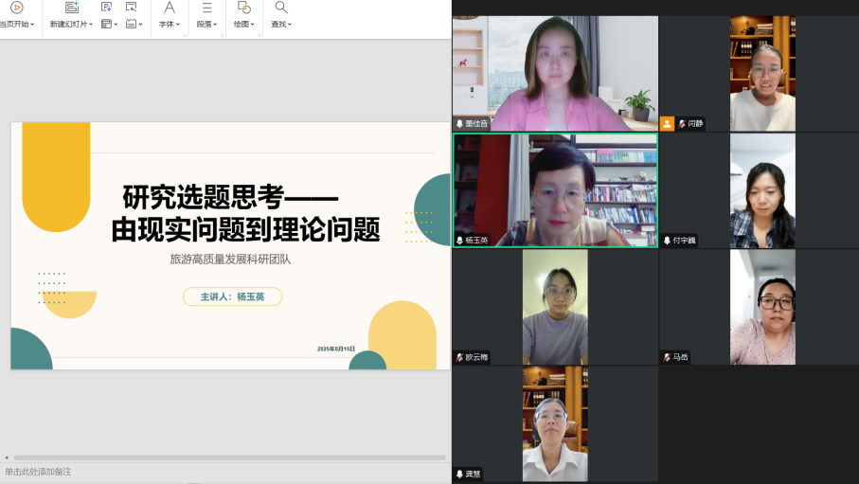Click the horizontal scrollbar below the slide
The image size is (859, 484).
[227, 457]
